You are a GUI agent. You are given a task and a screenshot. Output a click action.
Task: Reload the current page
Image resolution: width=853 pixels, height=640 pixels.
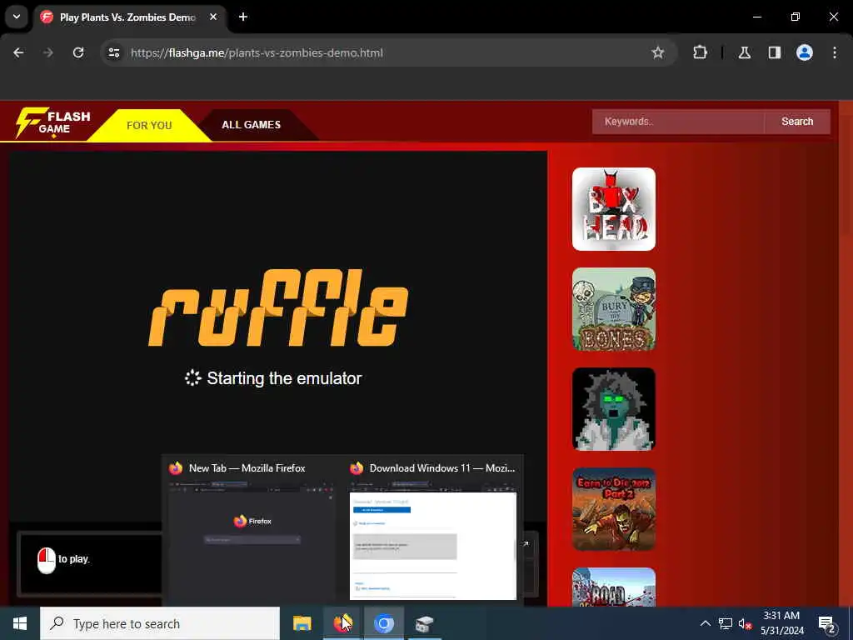(78, 52)
